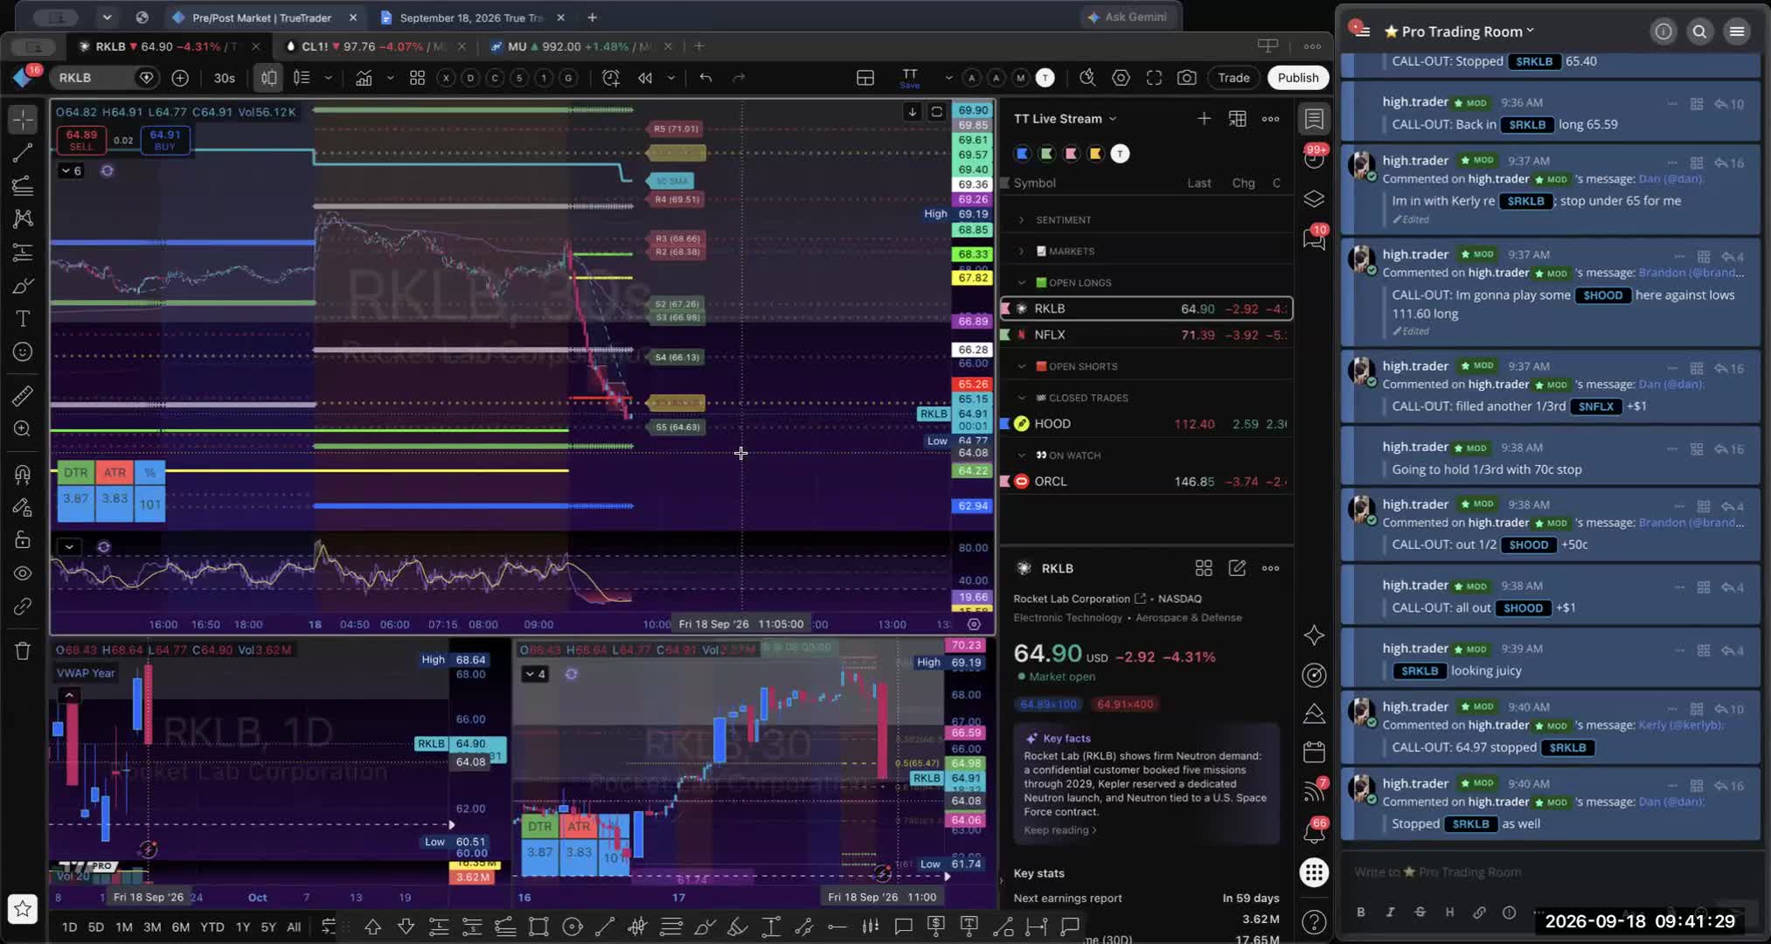The image size is (1771, 944).
Task: Open the help question mark icon
Action: [x=1314, y=921]
